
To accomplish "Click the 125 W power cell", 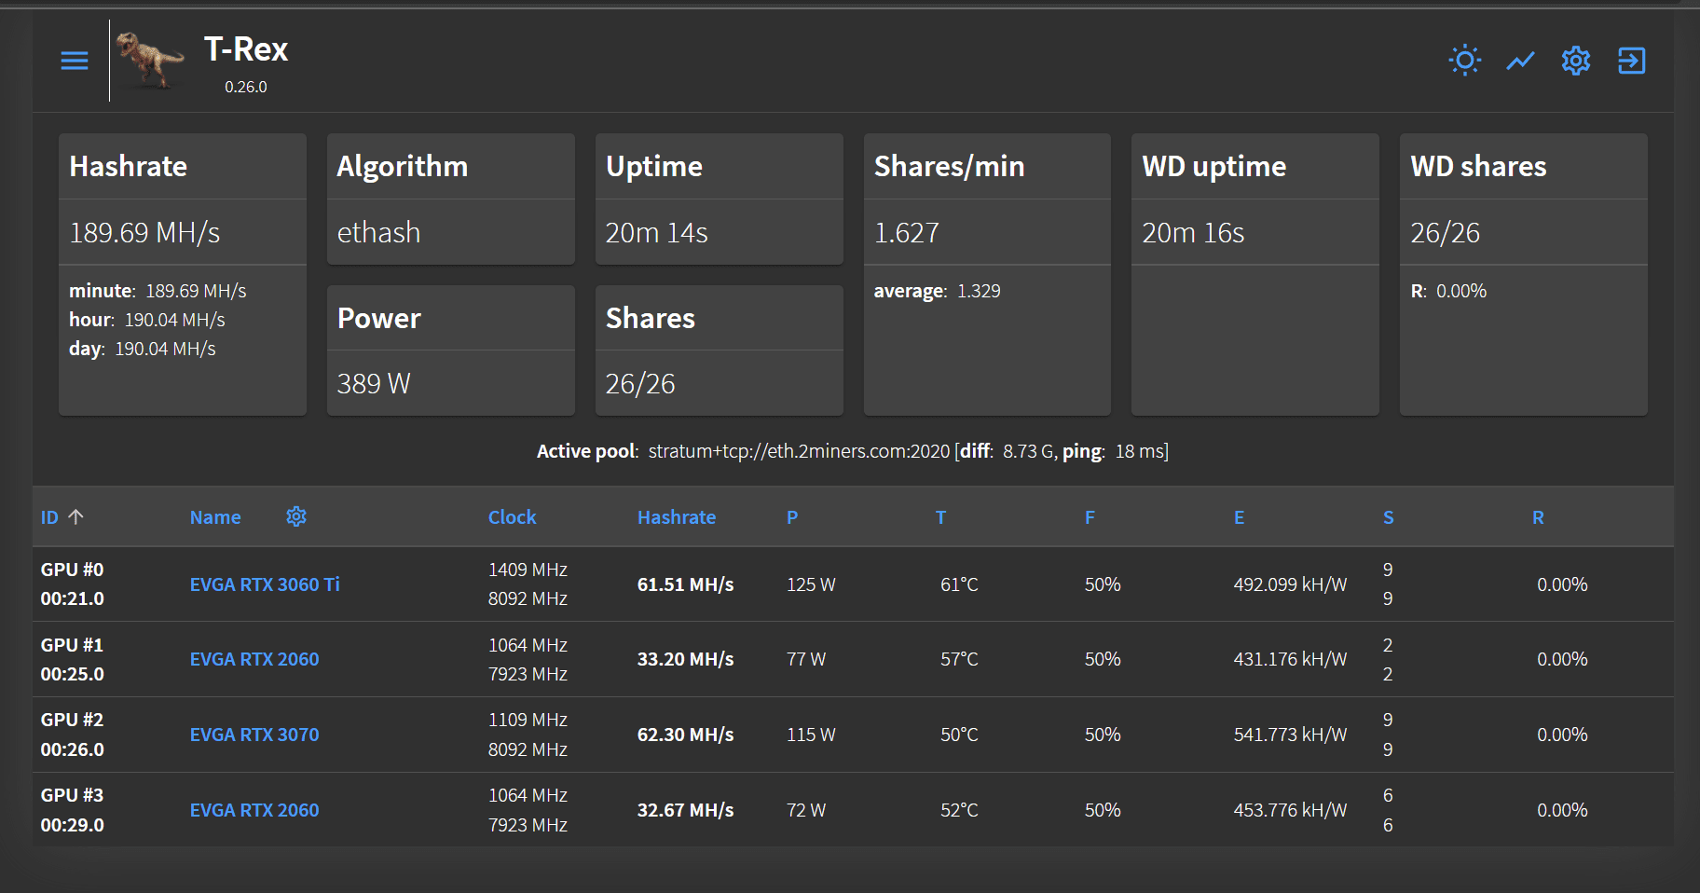I will tap(811, 584).
